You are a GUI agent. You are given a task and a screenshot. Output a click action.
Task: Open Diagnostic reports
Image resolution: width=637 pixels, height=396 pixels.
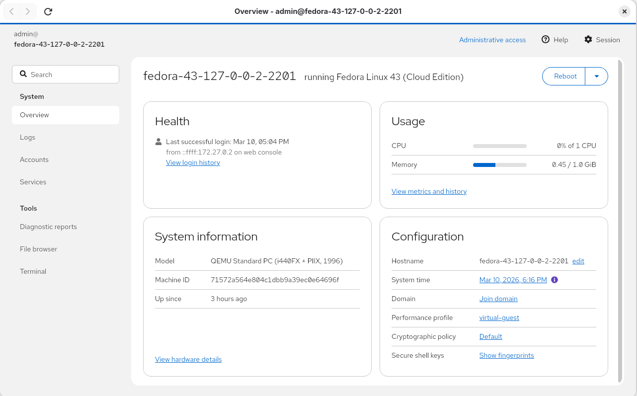click(x=48, y=227)
